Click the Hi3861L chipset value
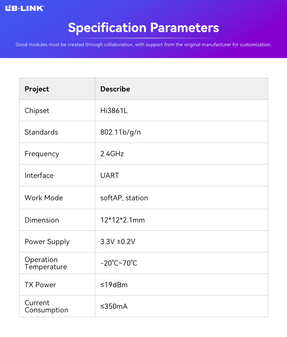 tap(114, 111)
